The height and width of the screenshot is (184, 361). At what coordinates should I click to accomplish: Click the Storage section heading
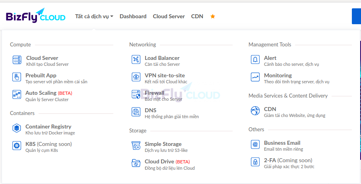coord(138,131)
